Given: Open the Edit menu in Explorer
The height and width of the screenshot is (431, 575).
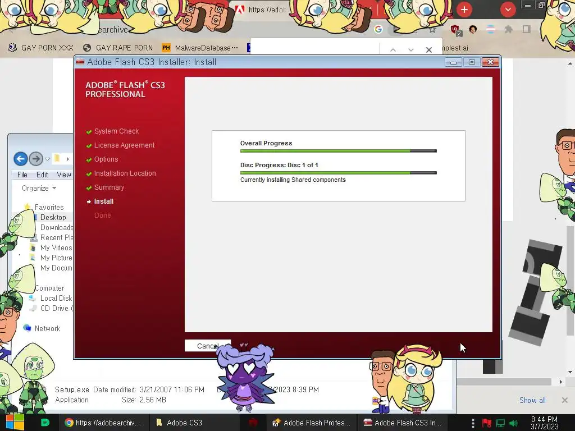Looking at the screenshot, I should click(42, 175).
